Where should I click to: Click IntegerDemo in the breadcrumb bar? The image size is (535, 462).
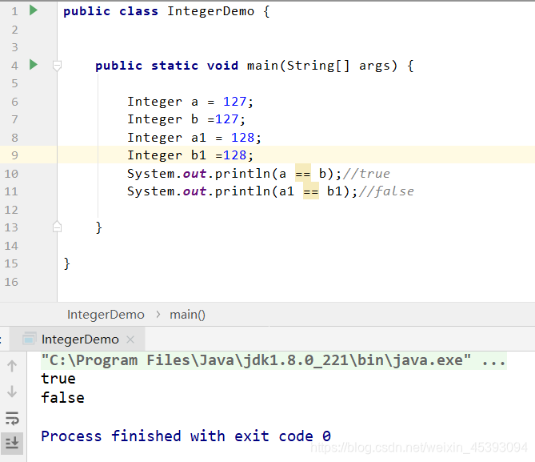pos(106,315)
